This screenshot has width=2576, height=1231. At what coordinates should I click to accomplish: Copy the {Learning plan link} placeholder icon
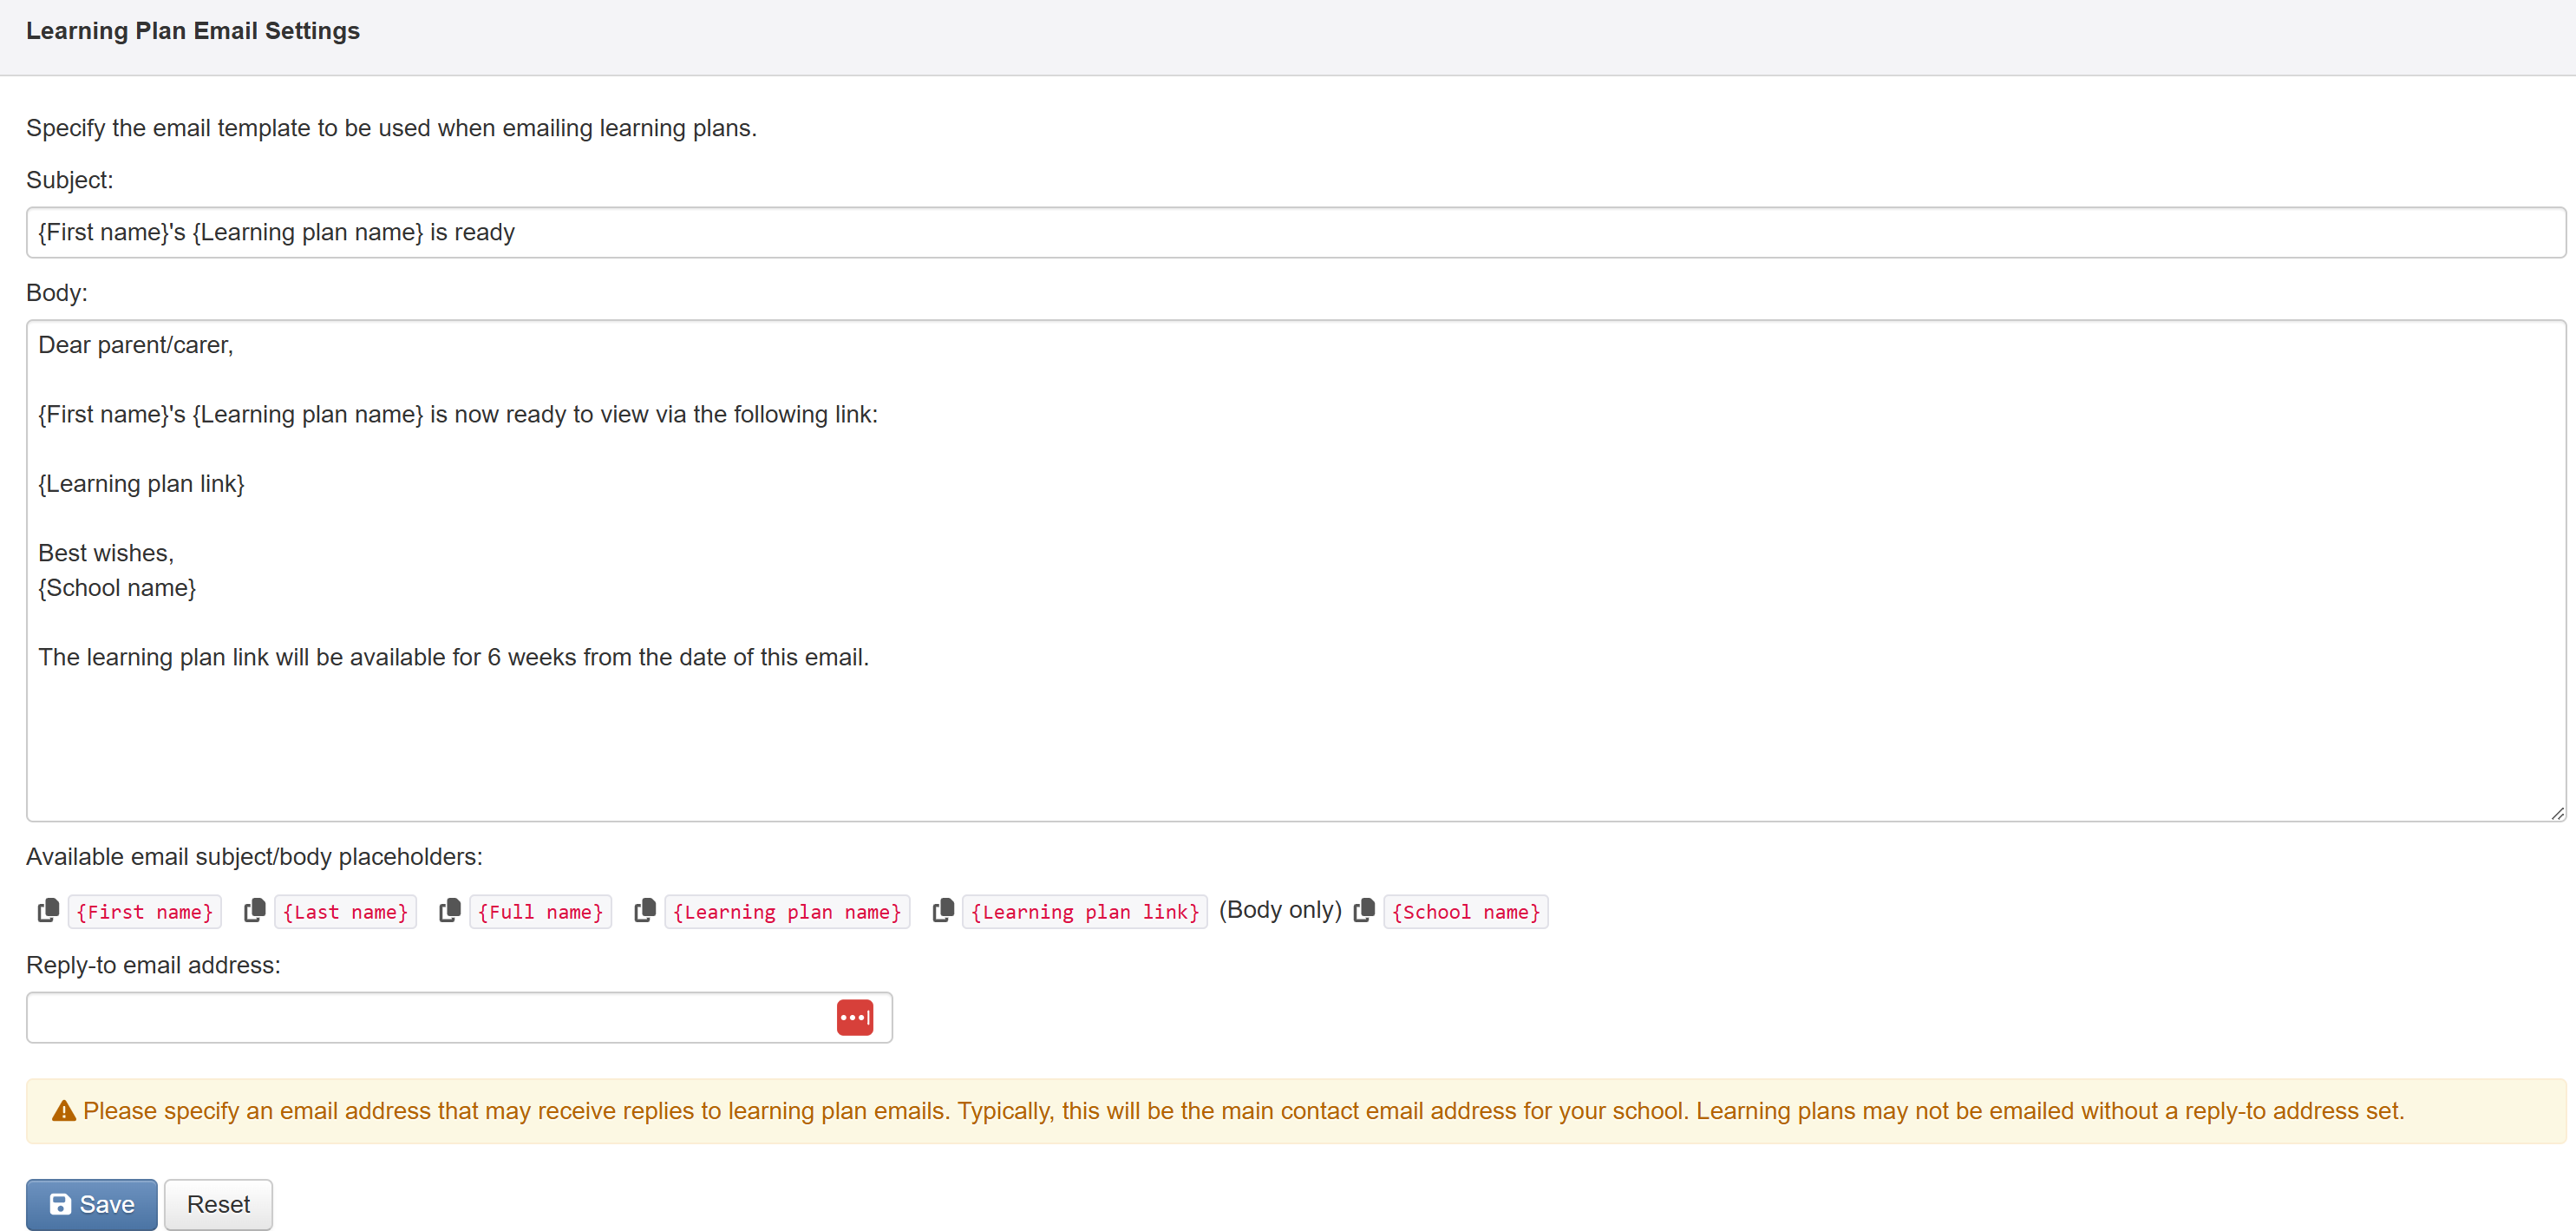point(943,910)
